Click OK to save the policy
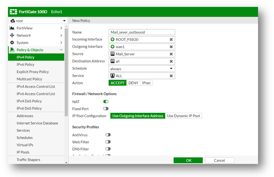The image size is (274, 177). point(188,160)
